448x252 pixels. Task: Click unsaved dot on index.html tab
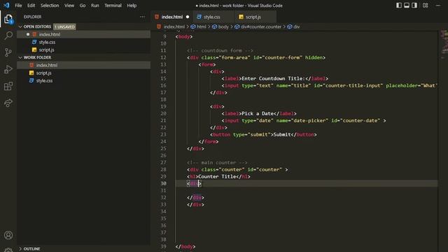coord(188,17)
